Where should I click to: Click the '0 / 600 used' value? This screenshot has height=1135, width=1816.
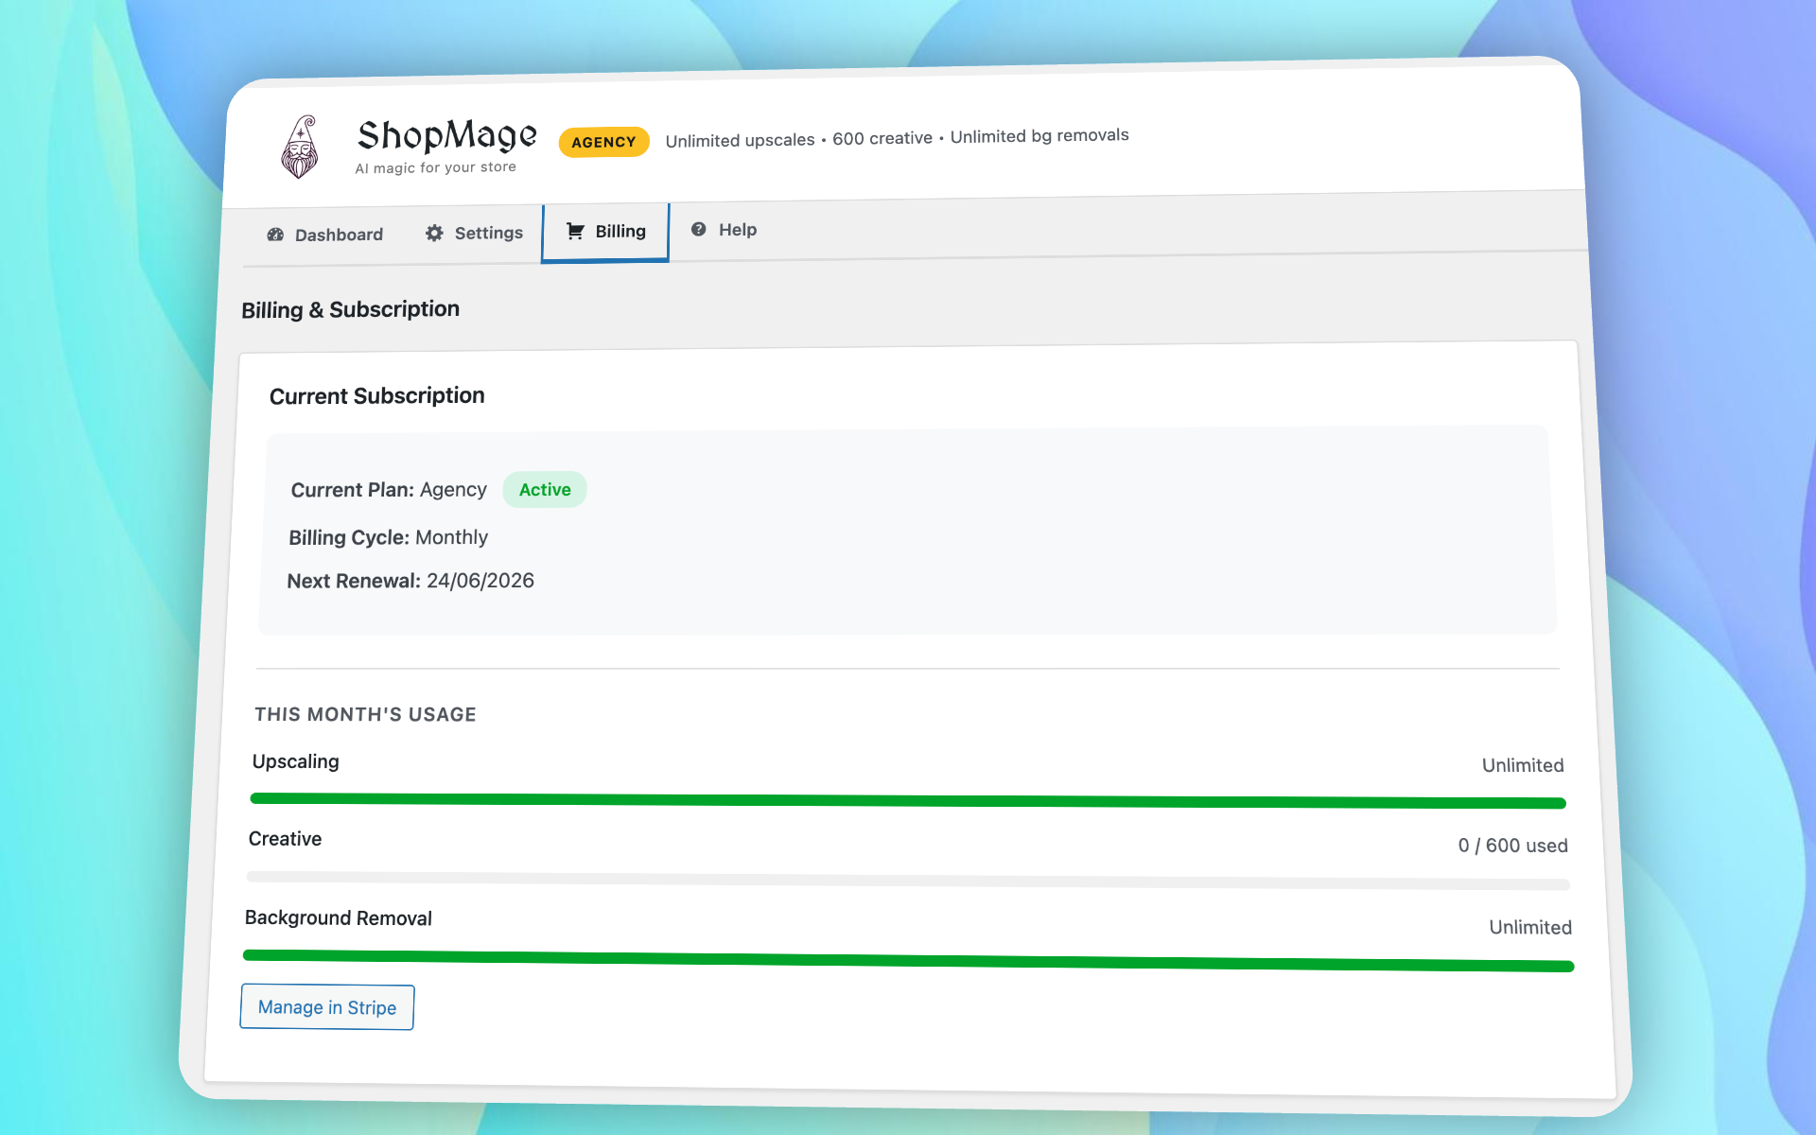coord(1512,846)
